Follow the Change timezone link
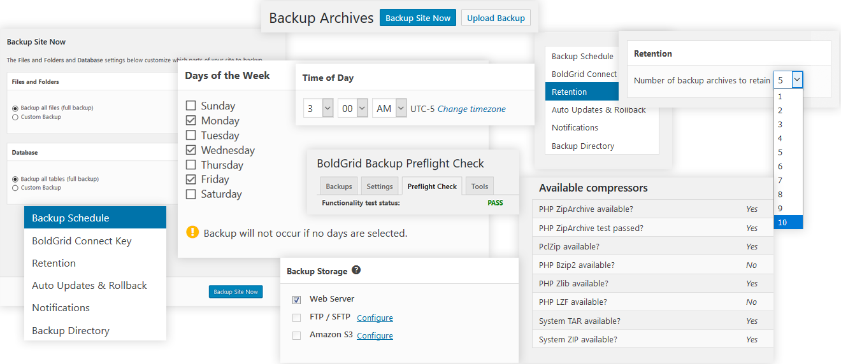 [x=471, y=109]
